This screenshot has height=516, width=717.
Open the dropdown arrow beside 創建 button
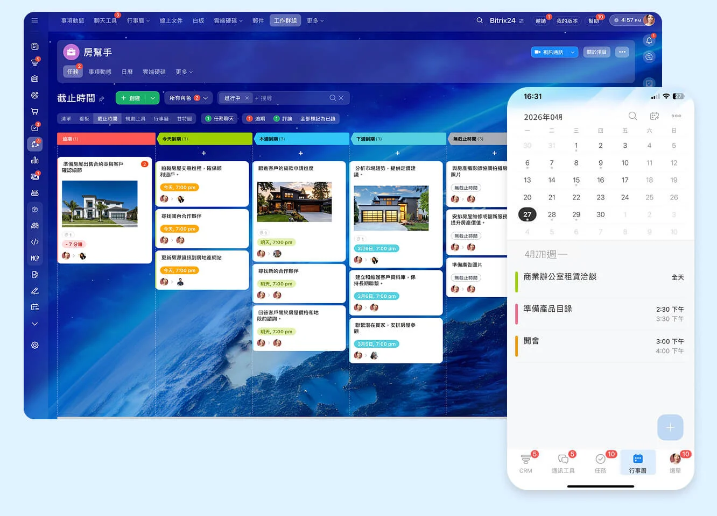(x=153, y=98)
